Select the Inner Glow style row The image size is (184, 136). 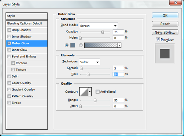tap(26, 50)
